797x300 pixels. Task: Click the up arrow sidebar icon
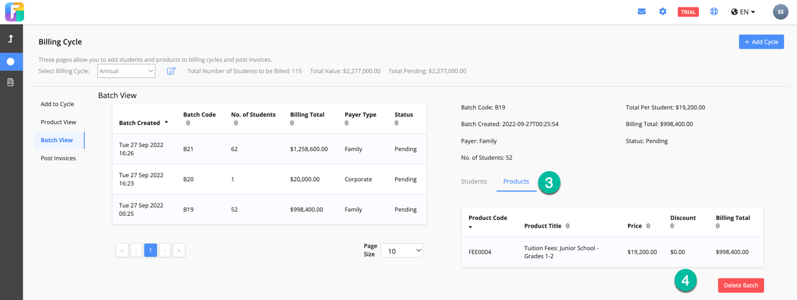click(11, 39)
